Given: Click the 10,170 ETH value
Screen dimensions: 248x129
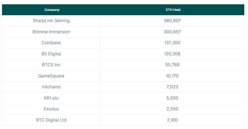Looking at the screenshot, I should [172, 76].
